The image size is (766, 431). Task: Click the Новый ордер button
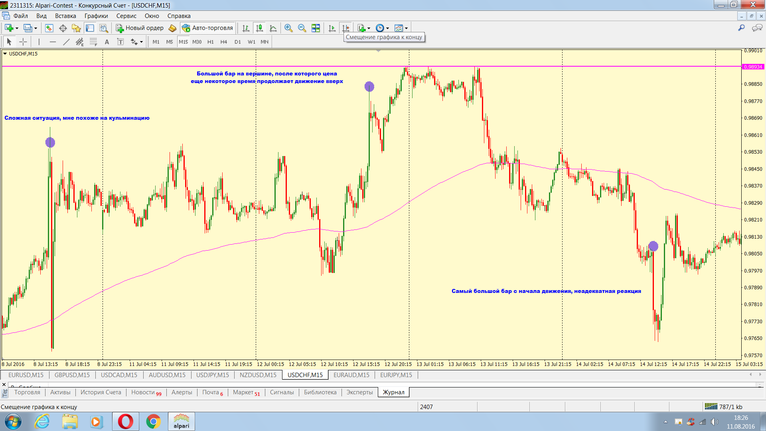tap(140, 28)
